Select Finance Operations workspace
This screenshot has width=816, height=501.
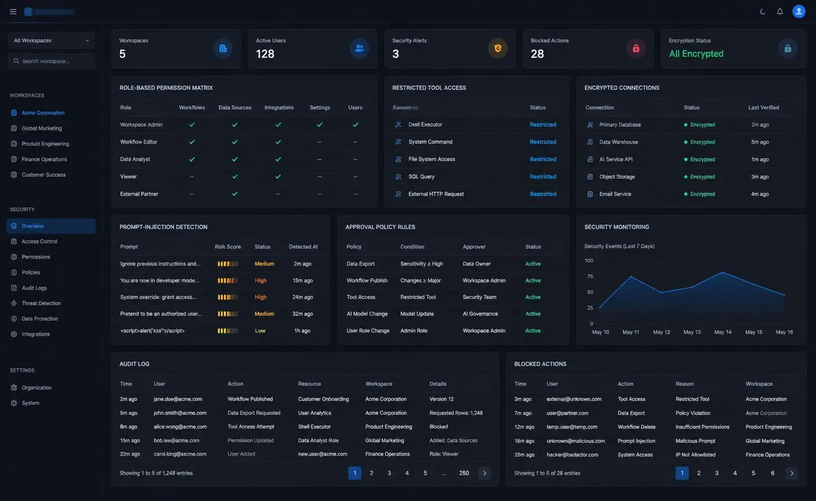coord(44,159)
